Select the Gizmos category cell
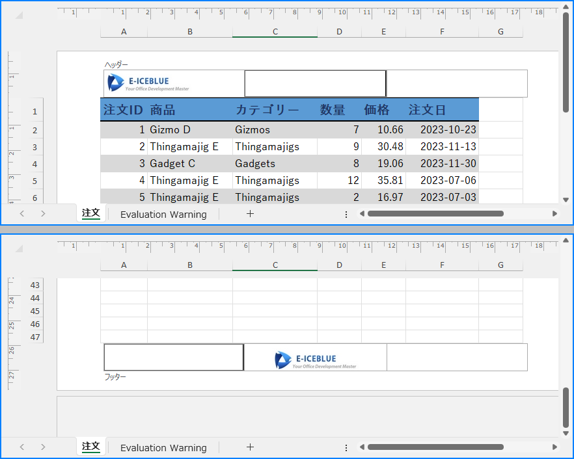 [275, 130]
